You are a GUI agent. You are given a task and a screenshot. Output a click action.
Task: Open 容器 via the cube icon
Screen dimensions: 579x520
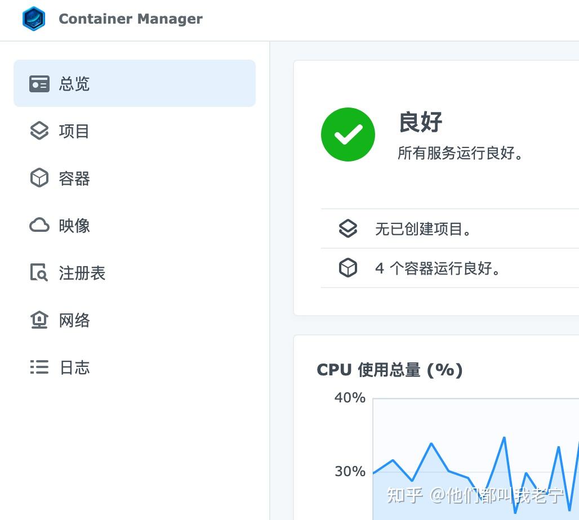coord(39,178)
